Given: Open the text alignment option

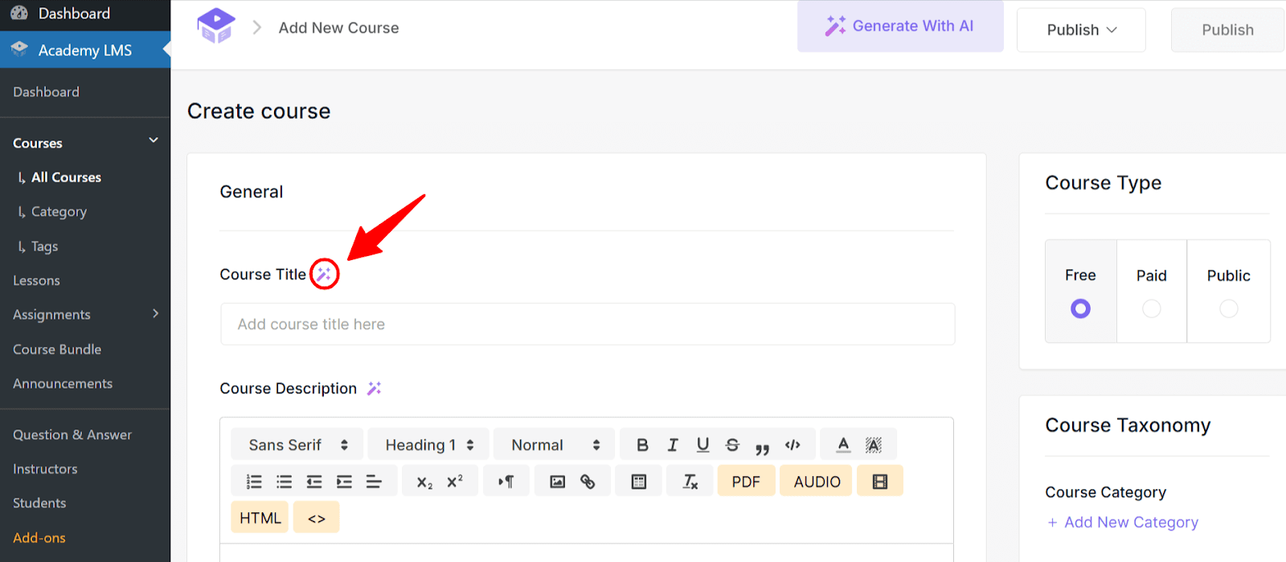Looking at the screenshot, I should [x=374, y=482].
